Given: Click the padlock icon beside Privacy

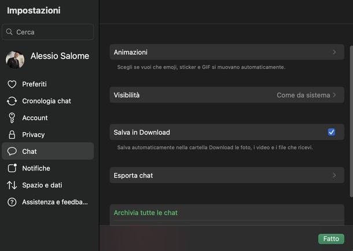Looking at the screenshot, I should pos(12,135).
